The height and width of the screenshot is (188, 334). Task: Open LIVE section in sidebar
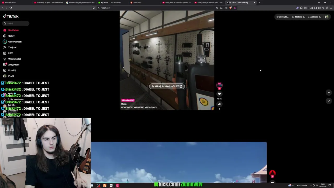click(x=8, y=53)
